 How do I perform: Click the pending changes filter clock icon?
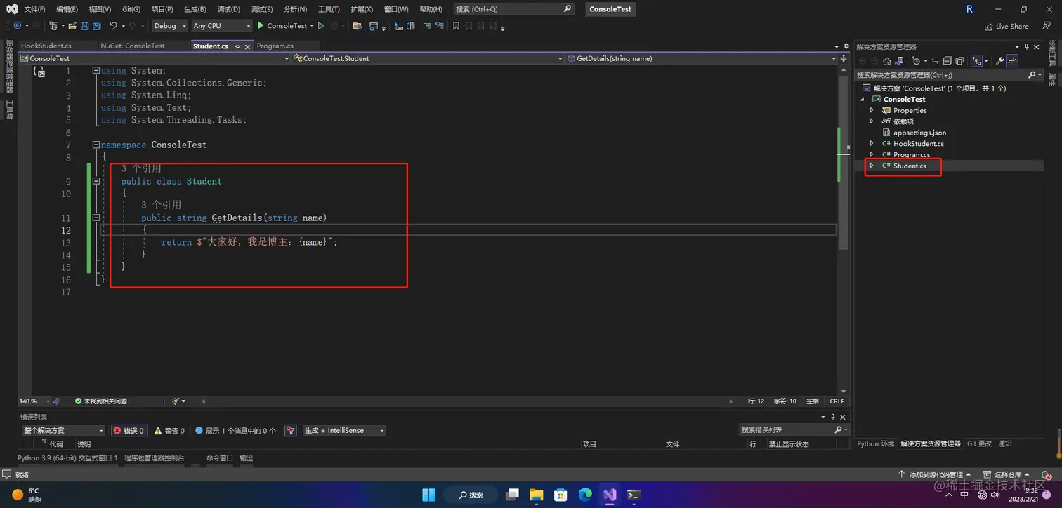(916, 61)
